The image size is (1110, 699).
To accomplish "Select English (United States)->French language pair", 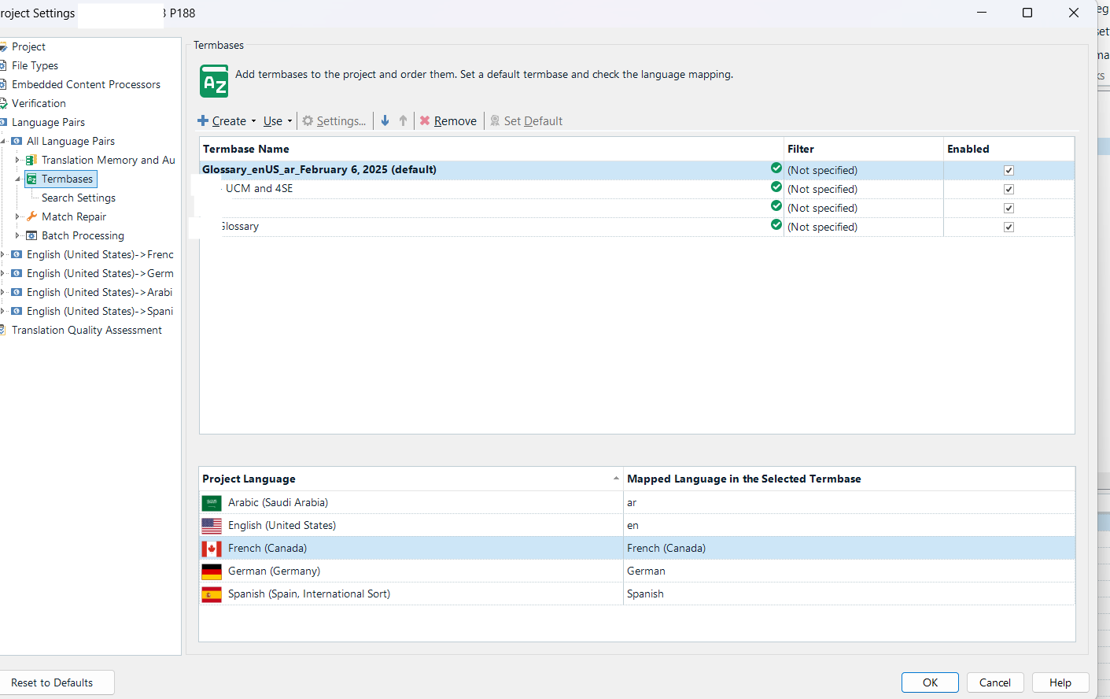I will click(x=100, y=254).
